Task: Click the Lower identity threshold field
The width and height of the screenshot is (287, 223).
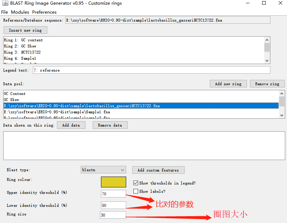Action: (114, 205)
